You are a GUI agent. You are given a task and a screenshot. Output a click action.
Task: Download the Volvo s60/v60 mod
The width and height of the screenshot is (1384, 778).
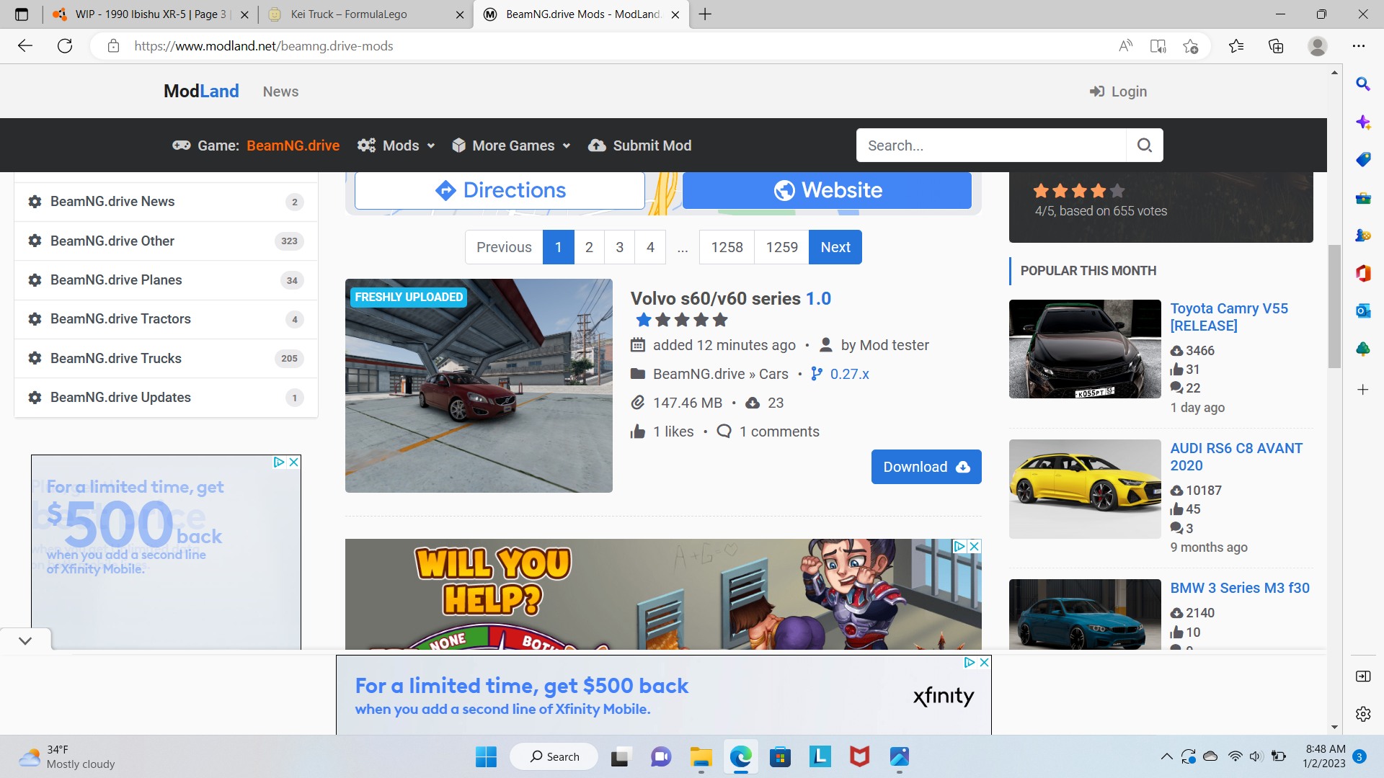(x=926, y=467)
